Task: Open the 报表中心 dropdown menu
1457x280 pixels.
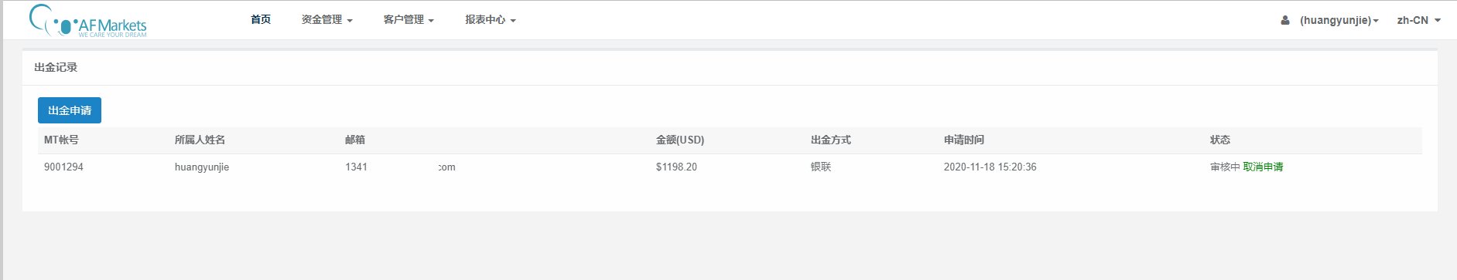Action: (491, 20)
